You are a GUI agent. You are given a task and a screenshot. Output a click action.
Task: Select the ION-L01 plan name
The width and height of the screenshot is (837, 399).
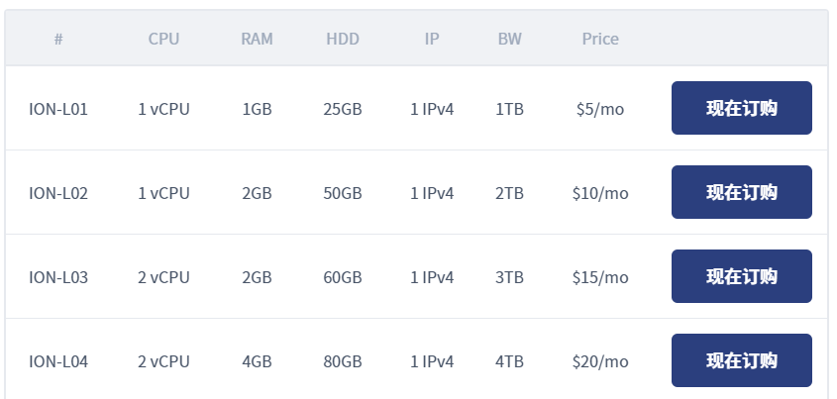58,109
